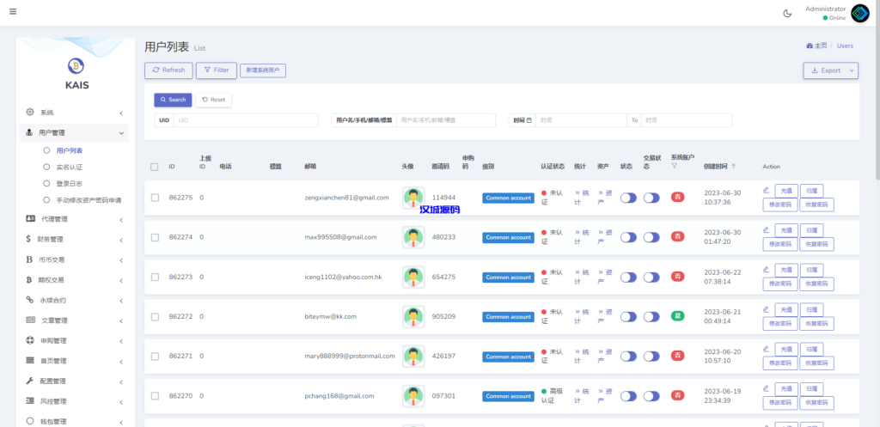This screenshot has width=880, height=427.
Task: Select 登录日志 from the sidebar submenu
Action: tap(69, 183)
